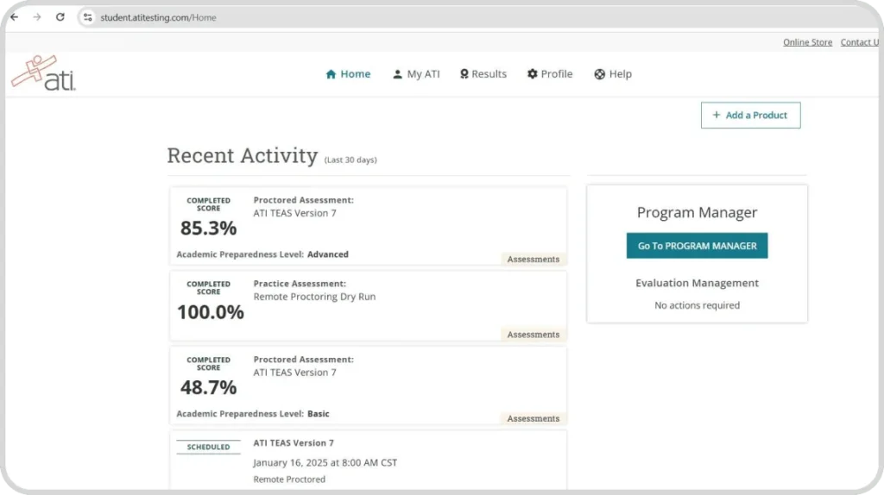The height and width of the screenshot is (495, 884).
Task: Click the address bar URL field
Action: click(x=159, y=17)
